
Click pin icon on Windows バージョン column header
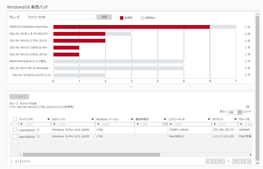click(132, 119)
